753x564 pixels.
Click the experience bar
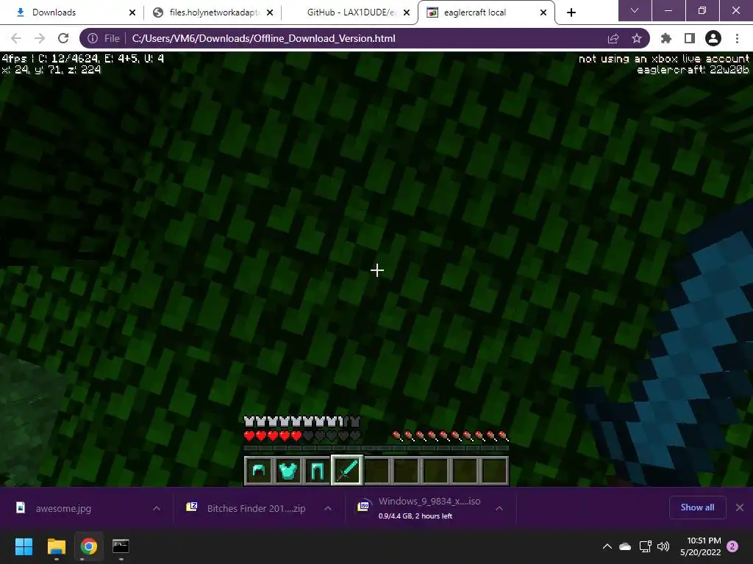376,449
